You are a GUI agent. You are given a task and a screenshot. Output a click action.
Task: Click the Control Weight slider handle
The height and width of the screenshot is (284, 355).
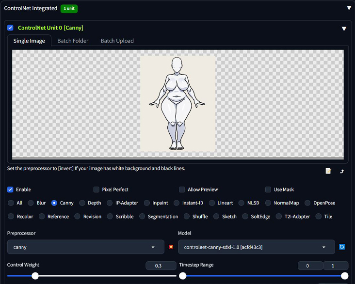coord(35,276)
